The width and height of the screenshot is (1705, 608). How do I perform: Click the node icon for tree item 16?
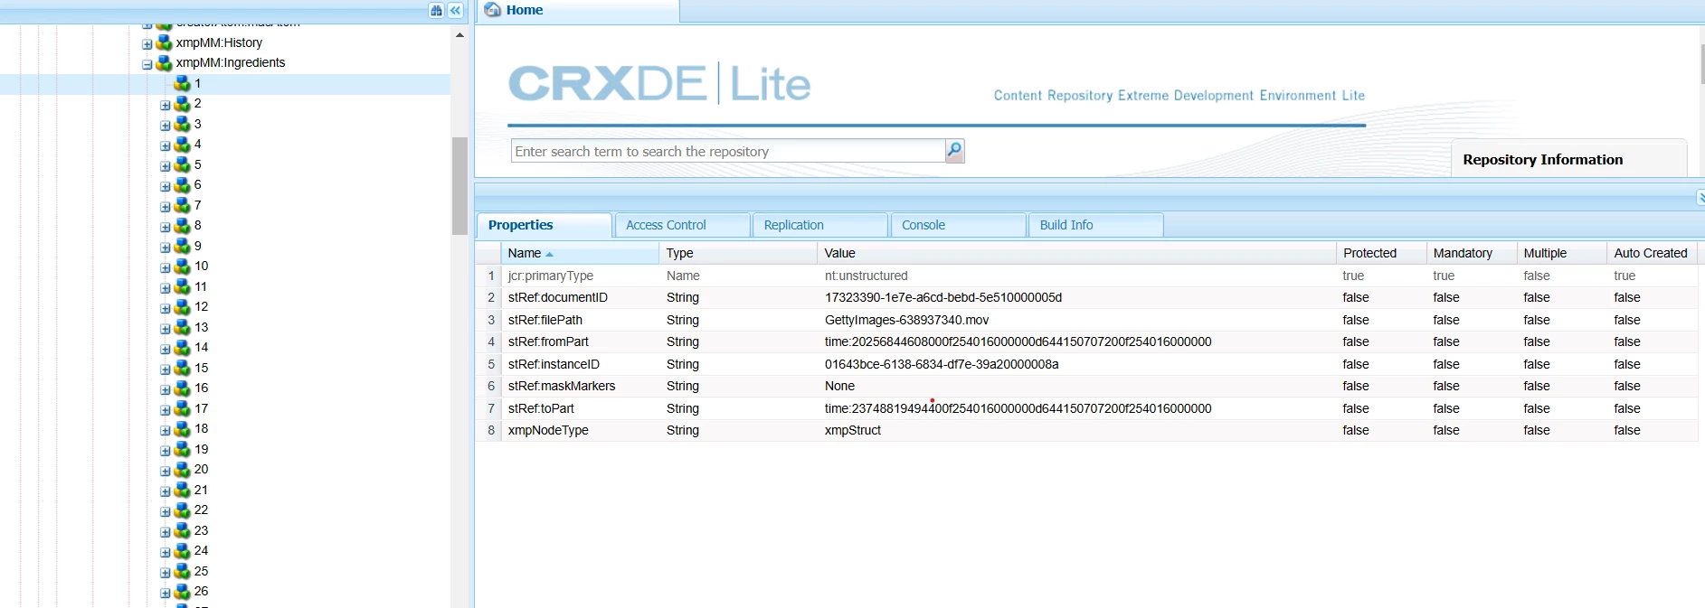pyautogui.click(x=182, y=388)
